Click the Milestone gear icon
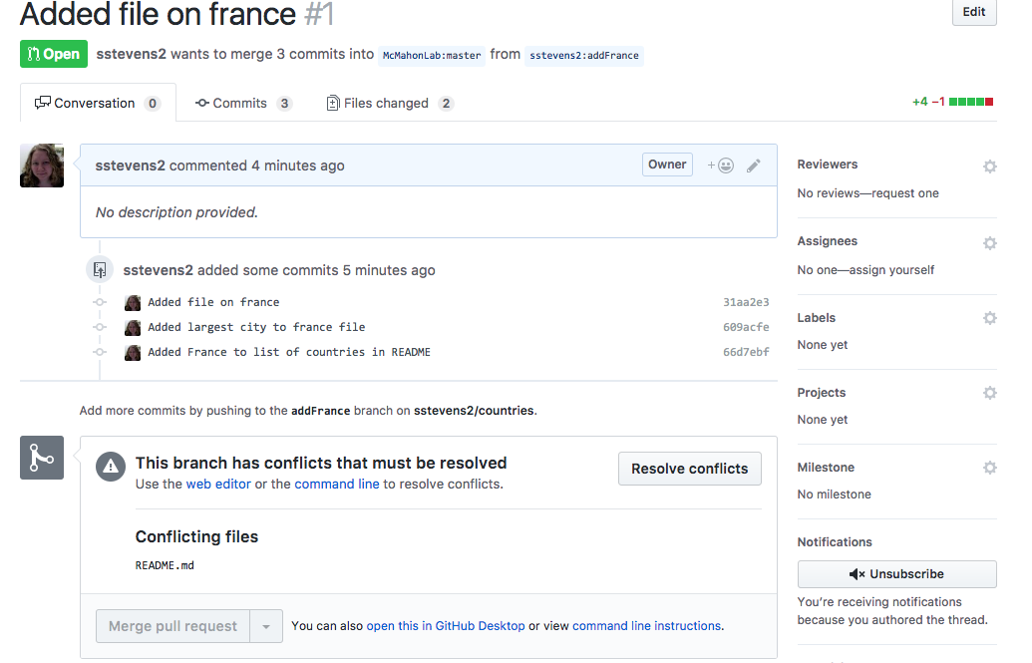1032x663 pixels. click(989, 468)
